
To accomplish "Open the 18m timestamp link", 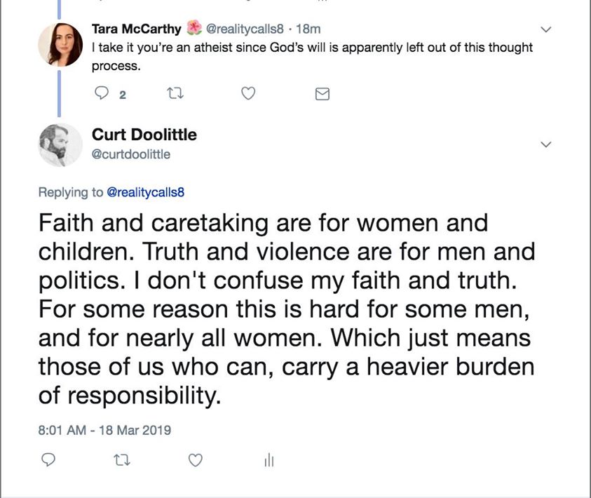I will (308, 29).
